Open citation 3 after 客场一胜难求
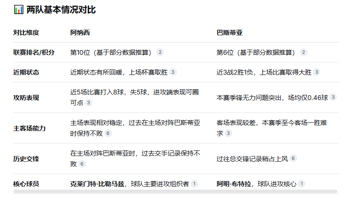The height and width of the screenshot is (200, 346). [x=228, y=133]
